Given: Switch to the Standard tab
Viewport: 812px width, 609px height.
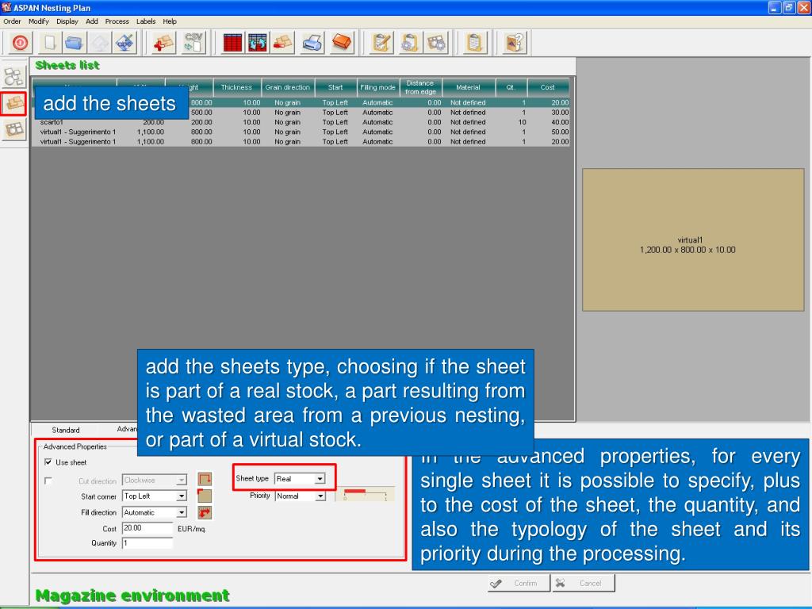Looking at the screenshot, I should pos(65,431).
